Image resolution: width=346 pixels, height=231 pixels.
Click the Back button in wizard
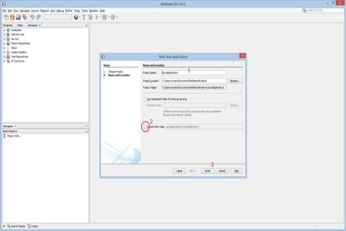179,171
